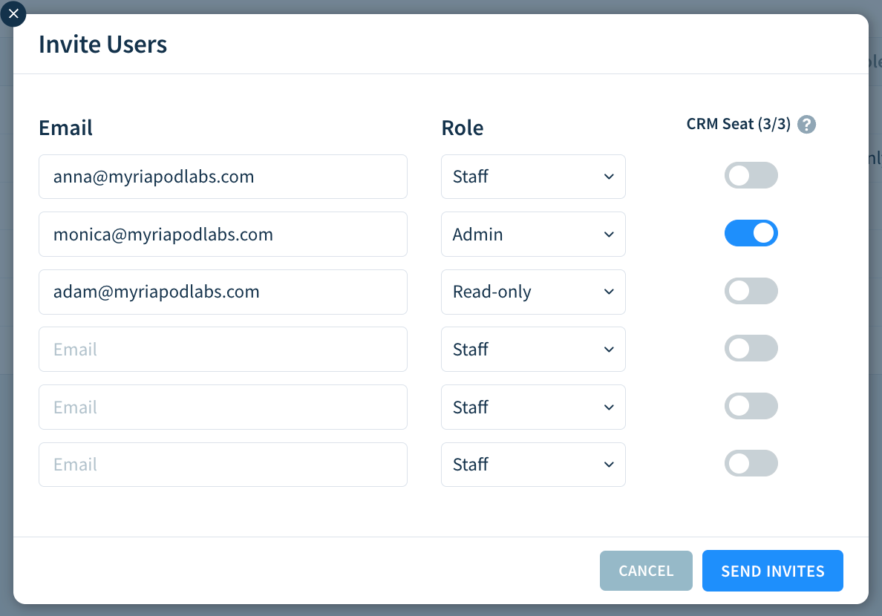Toggle the CRM seat switch on the last row
This screenshot has width=882, height=616.
[x=751, y=463]
